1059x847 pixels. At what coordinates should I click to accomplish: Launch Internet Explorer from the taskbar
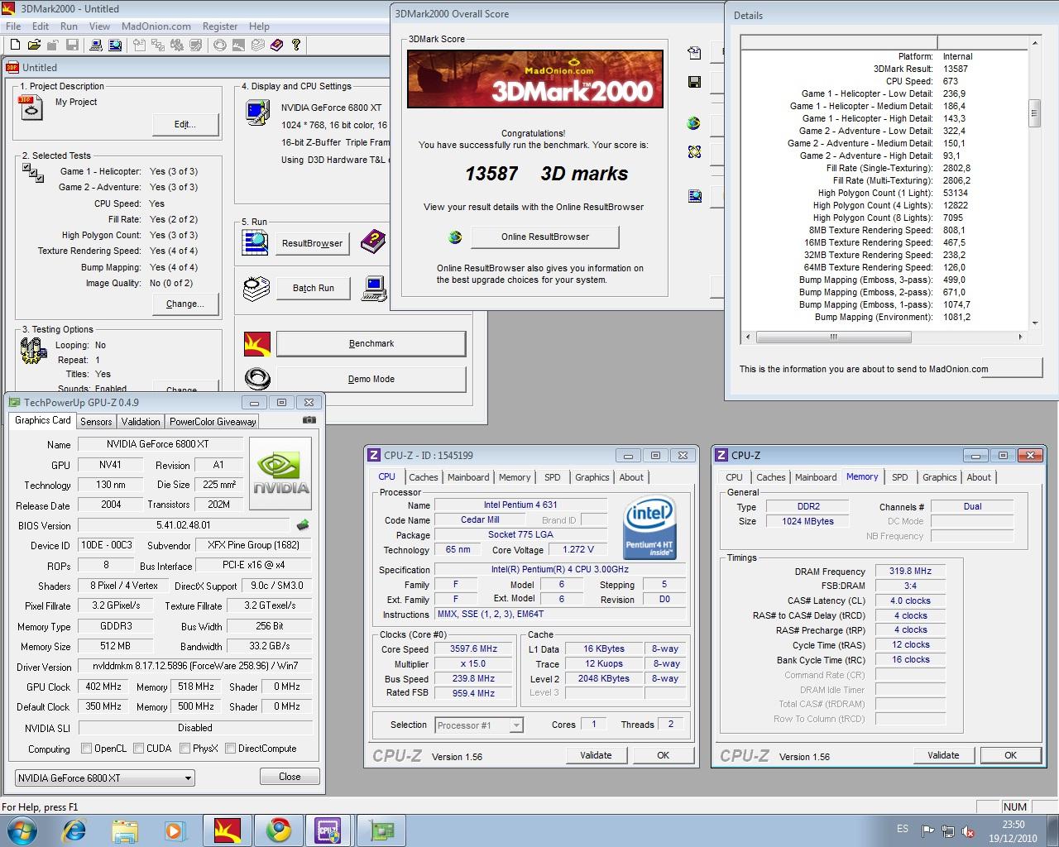tap(74, 829)
